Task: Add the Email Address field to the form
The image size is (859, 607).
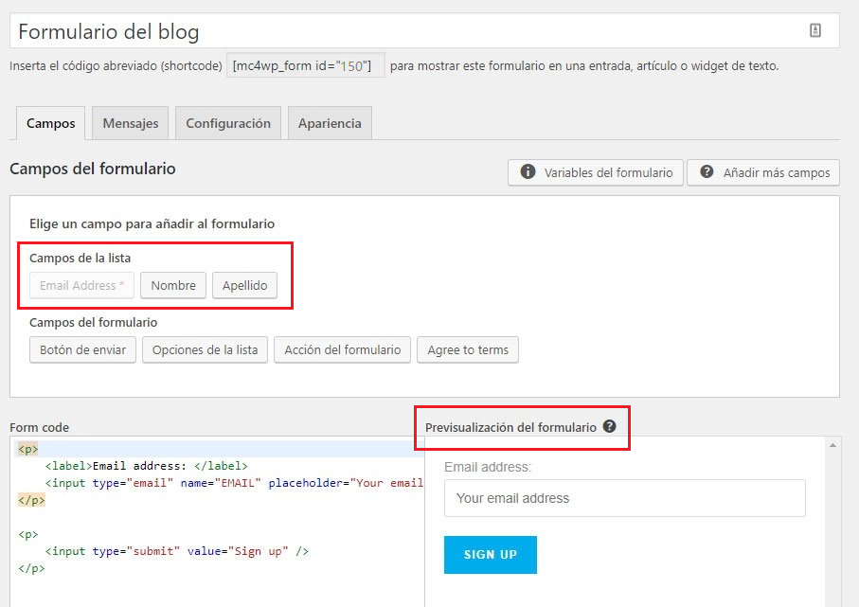Action: [81, 285]
